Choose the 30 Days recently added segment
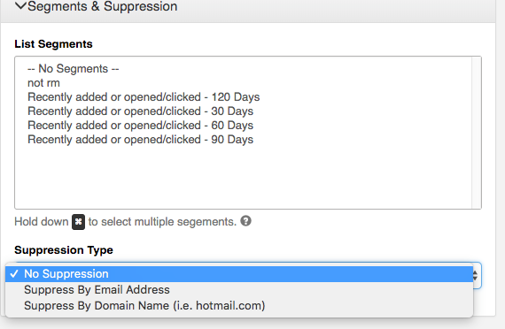 (x=140, y=111)
